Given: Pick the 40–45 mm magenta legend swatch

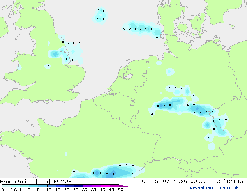Looking at the screenshot, I should click(x=106, y=186).
